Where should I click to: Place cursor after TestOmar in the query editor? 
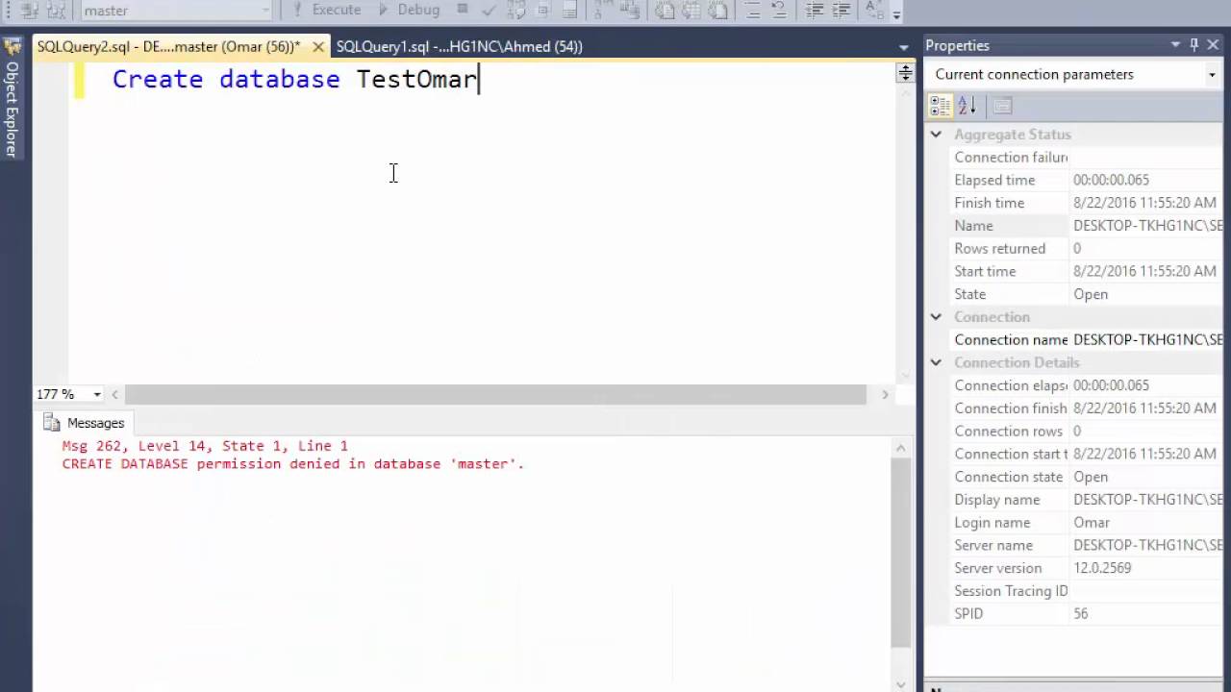[478, 80]
